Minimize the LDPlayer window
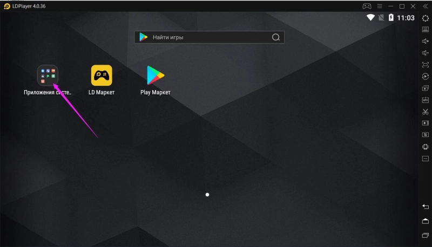The height and width of the screenshot is (247, 432). click(390, 6)
